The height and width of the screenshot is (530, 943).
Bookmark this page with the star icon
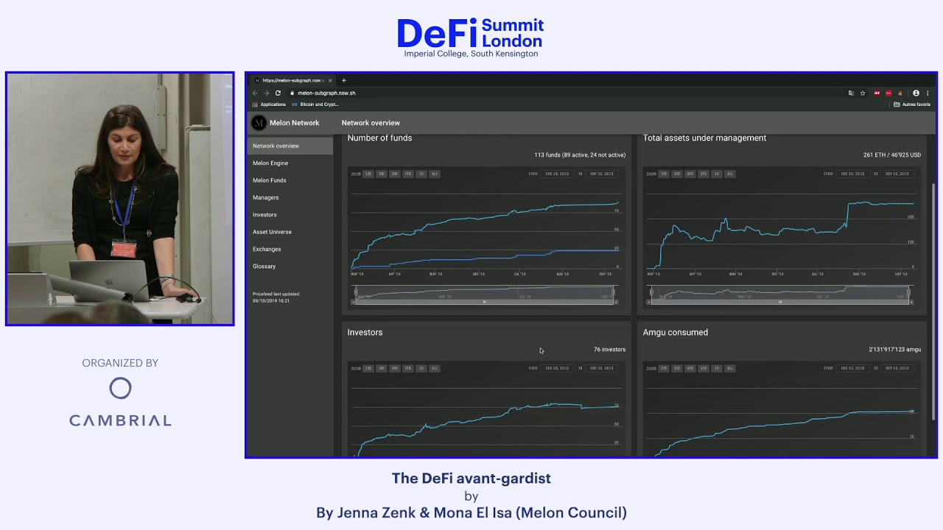click(x=863, y=93)
